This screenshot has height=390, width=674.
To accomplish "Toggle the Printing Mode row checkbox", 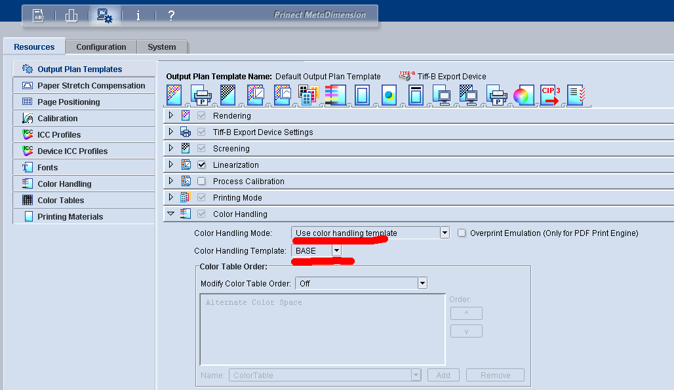I will [x=201, y=197].
